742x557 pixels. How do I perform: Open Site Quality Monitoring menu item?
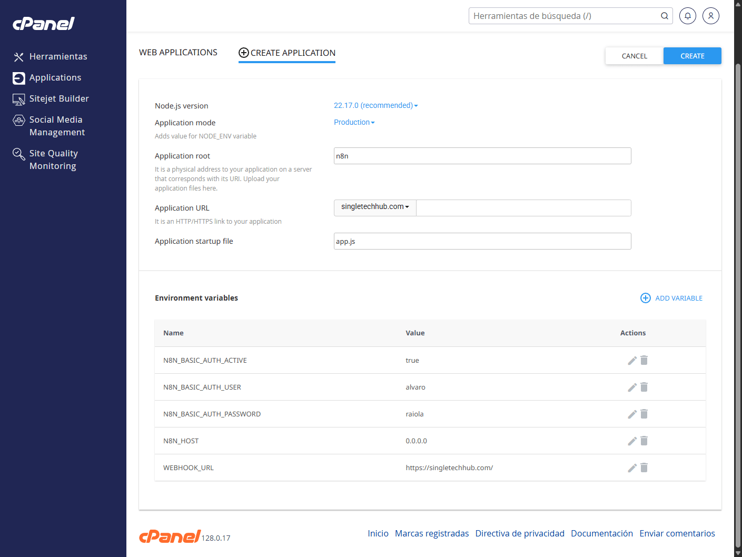pyautogui.click(x=54, y=160)
